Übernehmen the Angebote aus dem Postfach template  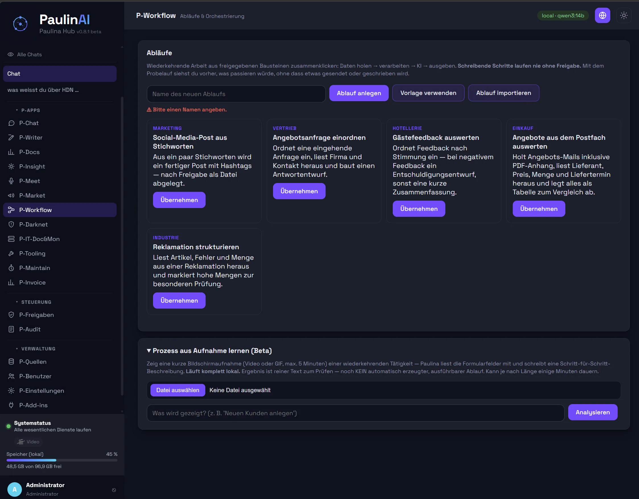pyautogui.click(x=539, y=209)
